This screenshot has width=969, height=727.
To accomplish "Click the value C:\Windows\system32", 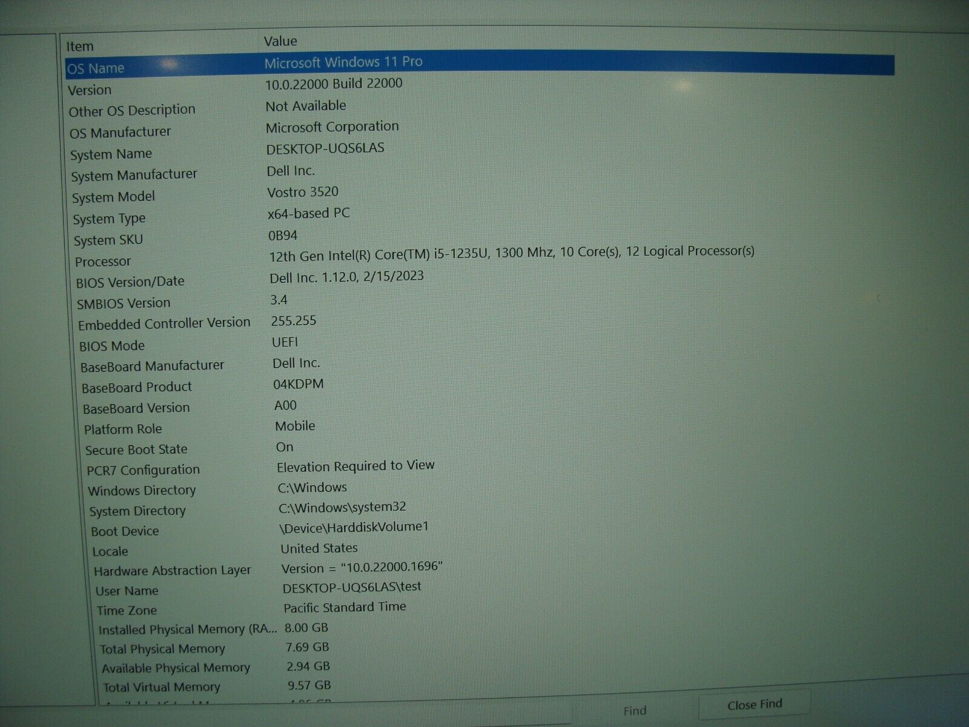I will (342, 507).
